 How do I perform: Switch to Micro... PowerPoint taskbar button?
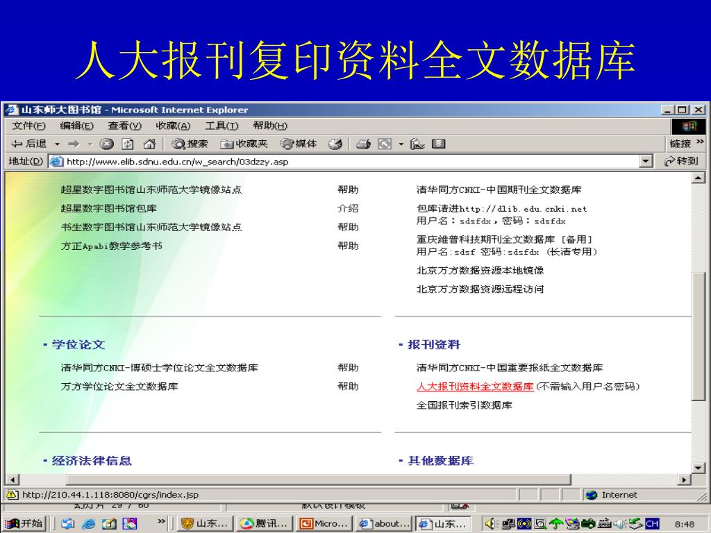(x=324, y=523)
